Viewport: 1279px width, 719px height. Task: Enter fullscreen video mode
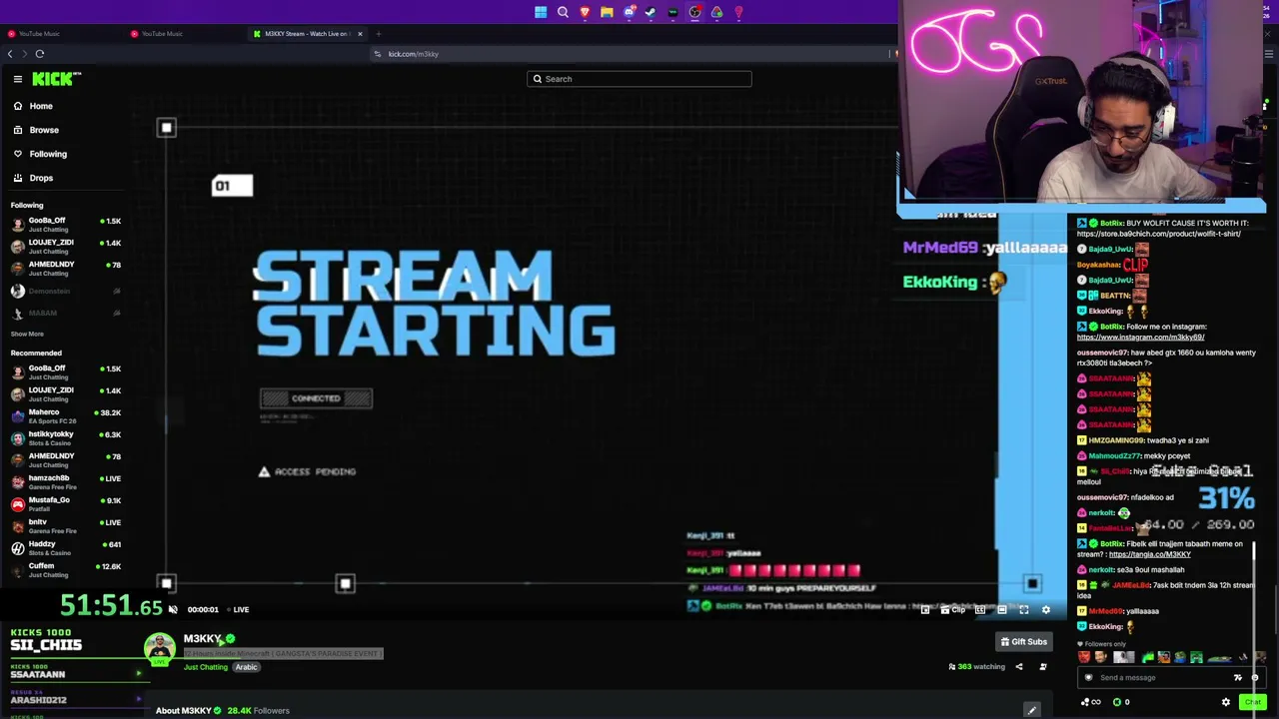click(x=1024, y=609)
